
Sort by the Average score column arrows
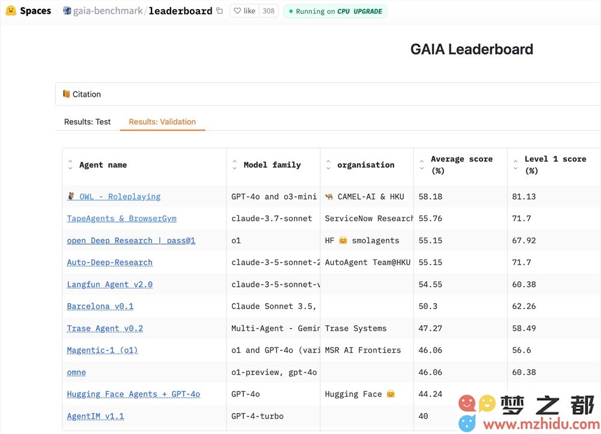(422, 165)
